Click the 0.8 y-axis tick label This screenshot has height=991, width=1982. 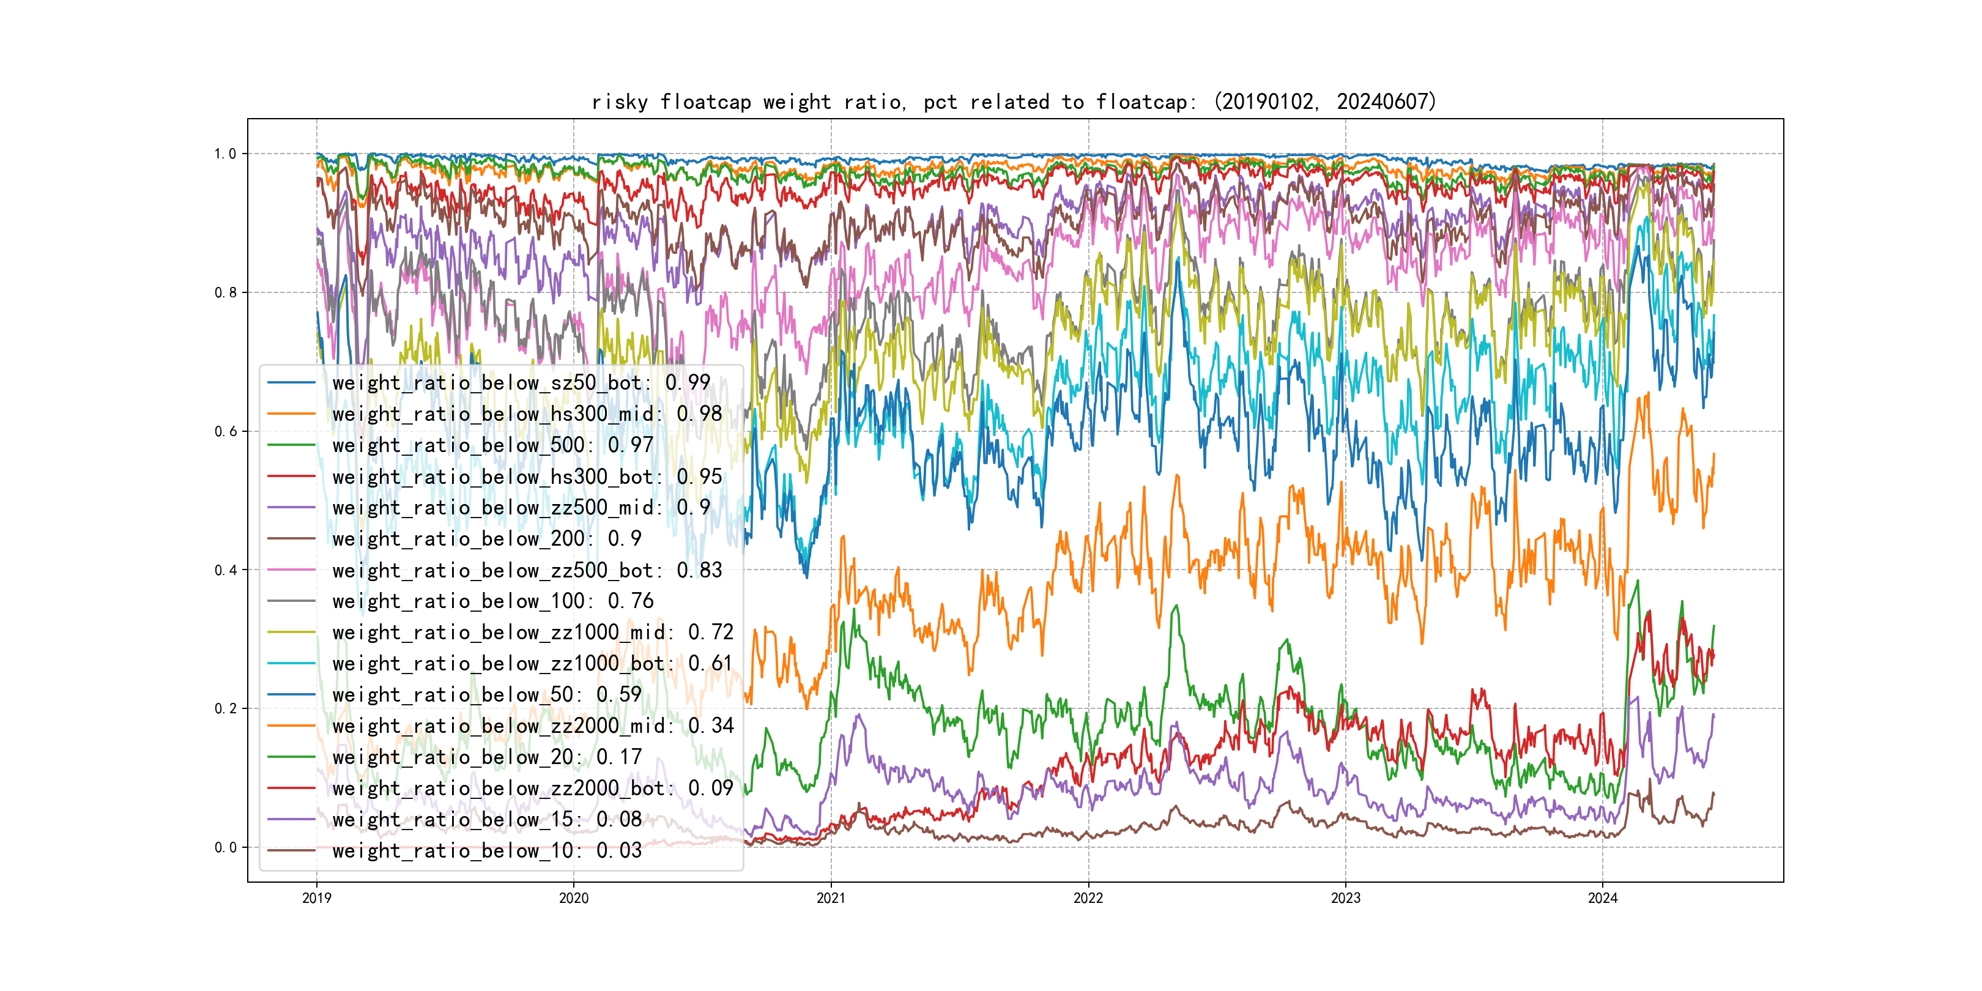tap(226, 292)
